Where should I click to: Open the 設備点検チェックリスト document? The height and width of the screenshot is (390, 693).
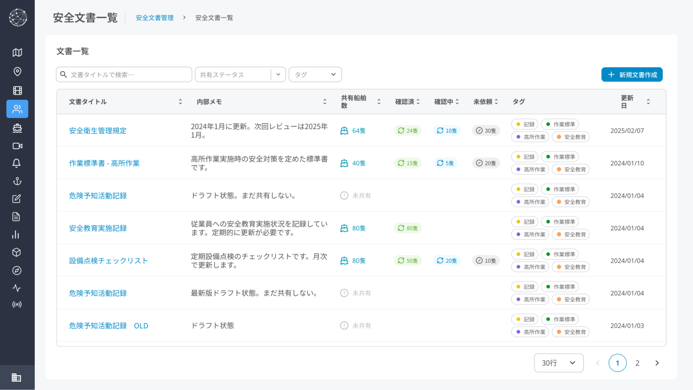(109, 261)
